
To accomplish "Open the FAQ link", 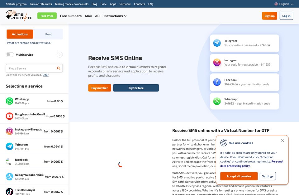I will tap(151, 4).
